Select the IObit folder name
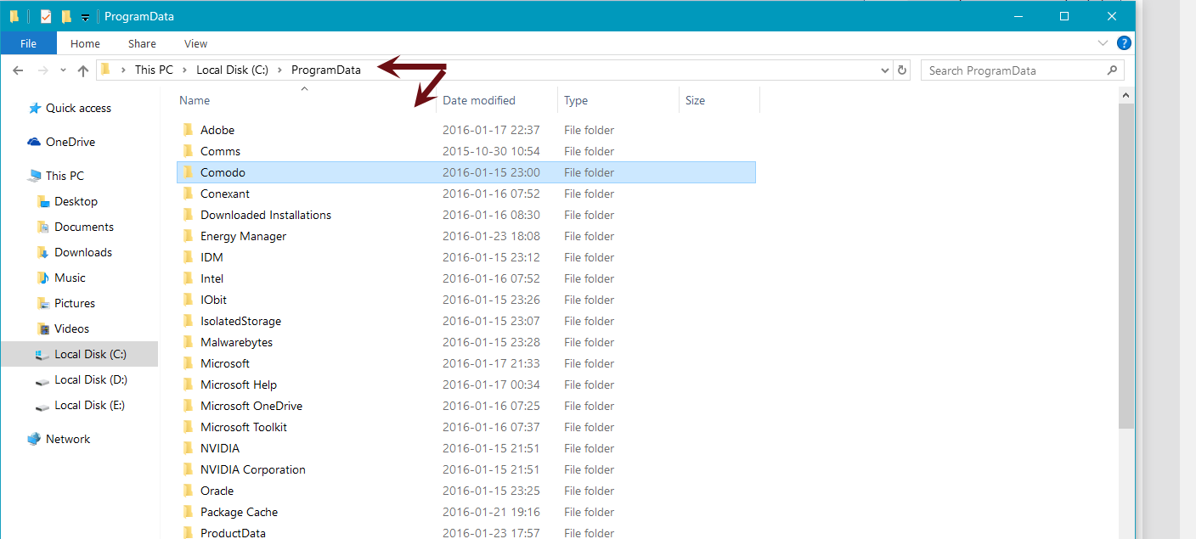Image resolution: width=1196 pixels, height=539 pixels. [x=213, y=300]
